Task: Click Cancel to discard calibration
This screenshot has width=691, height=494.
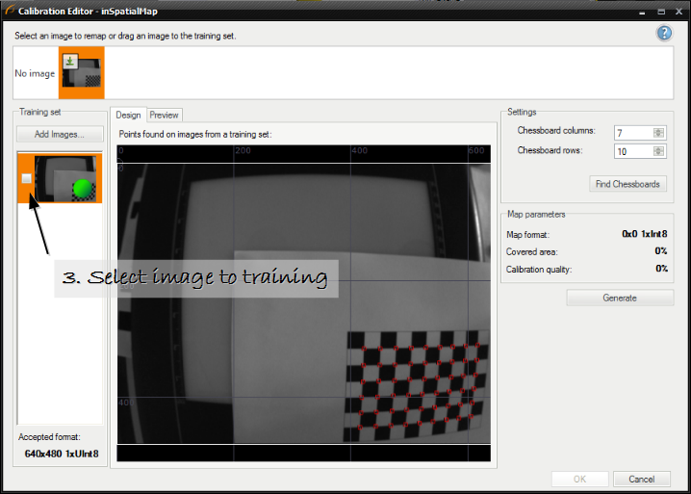Action: pyautogui.click(x=641, y=479)
